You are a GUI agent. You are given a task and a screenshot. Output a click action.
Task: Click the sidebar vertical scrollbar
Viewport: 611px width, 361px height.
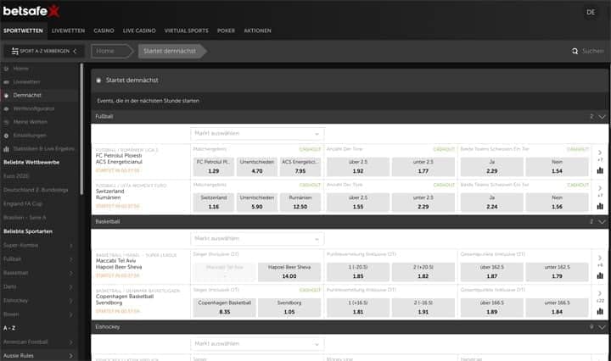[81, 129]
